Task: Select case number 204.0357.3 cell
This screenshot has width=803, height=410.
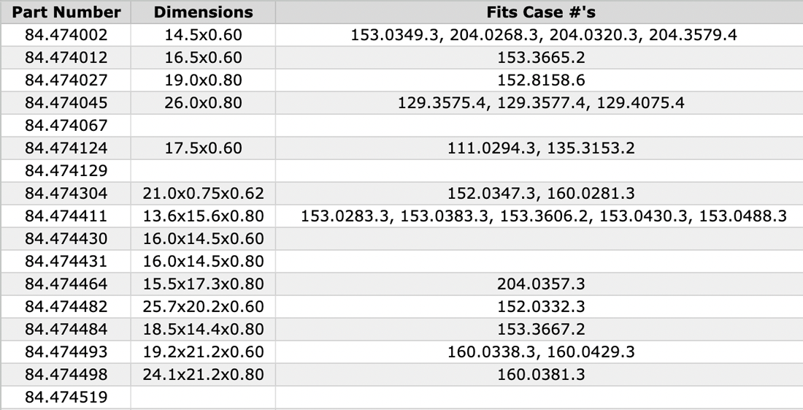Action: coord(540,284)
